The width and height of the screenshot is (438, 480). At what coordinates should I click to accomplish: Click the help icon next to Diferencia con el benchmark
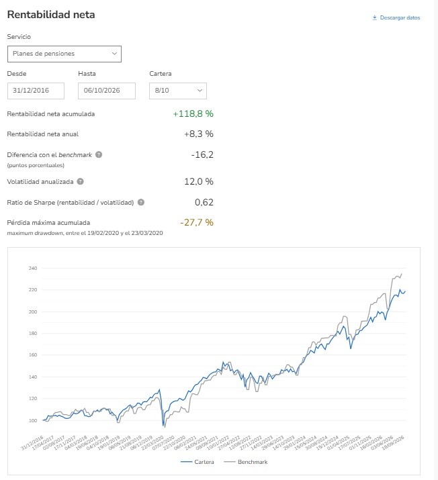pos(99,154)
